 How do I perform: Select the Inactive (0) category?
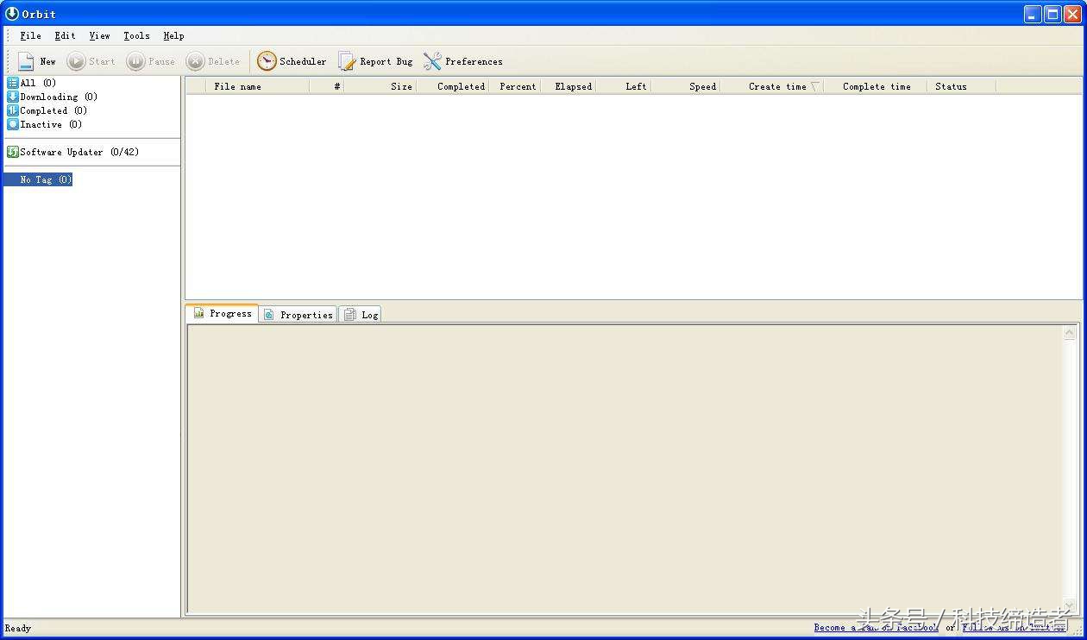point(44,124)
